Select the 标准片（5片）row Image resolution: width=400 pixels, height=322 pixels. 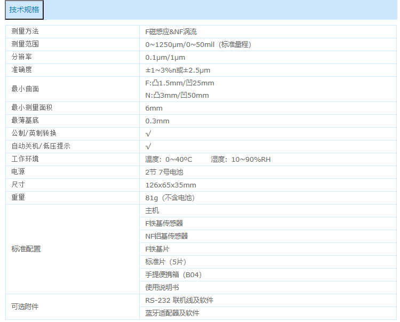click(x=165, y=262)
